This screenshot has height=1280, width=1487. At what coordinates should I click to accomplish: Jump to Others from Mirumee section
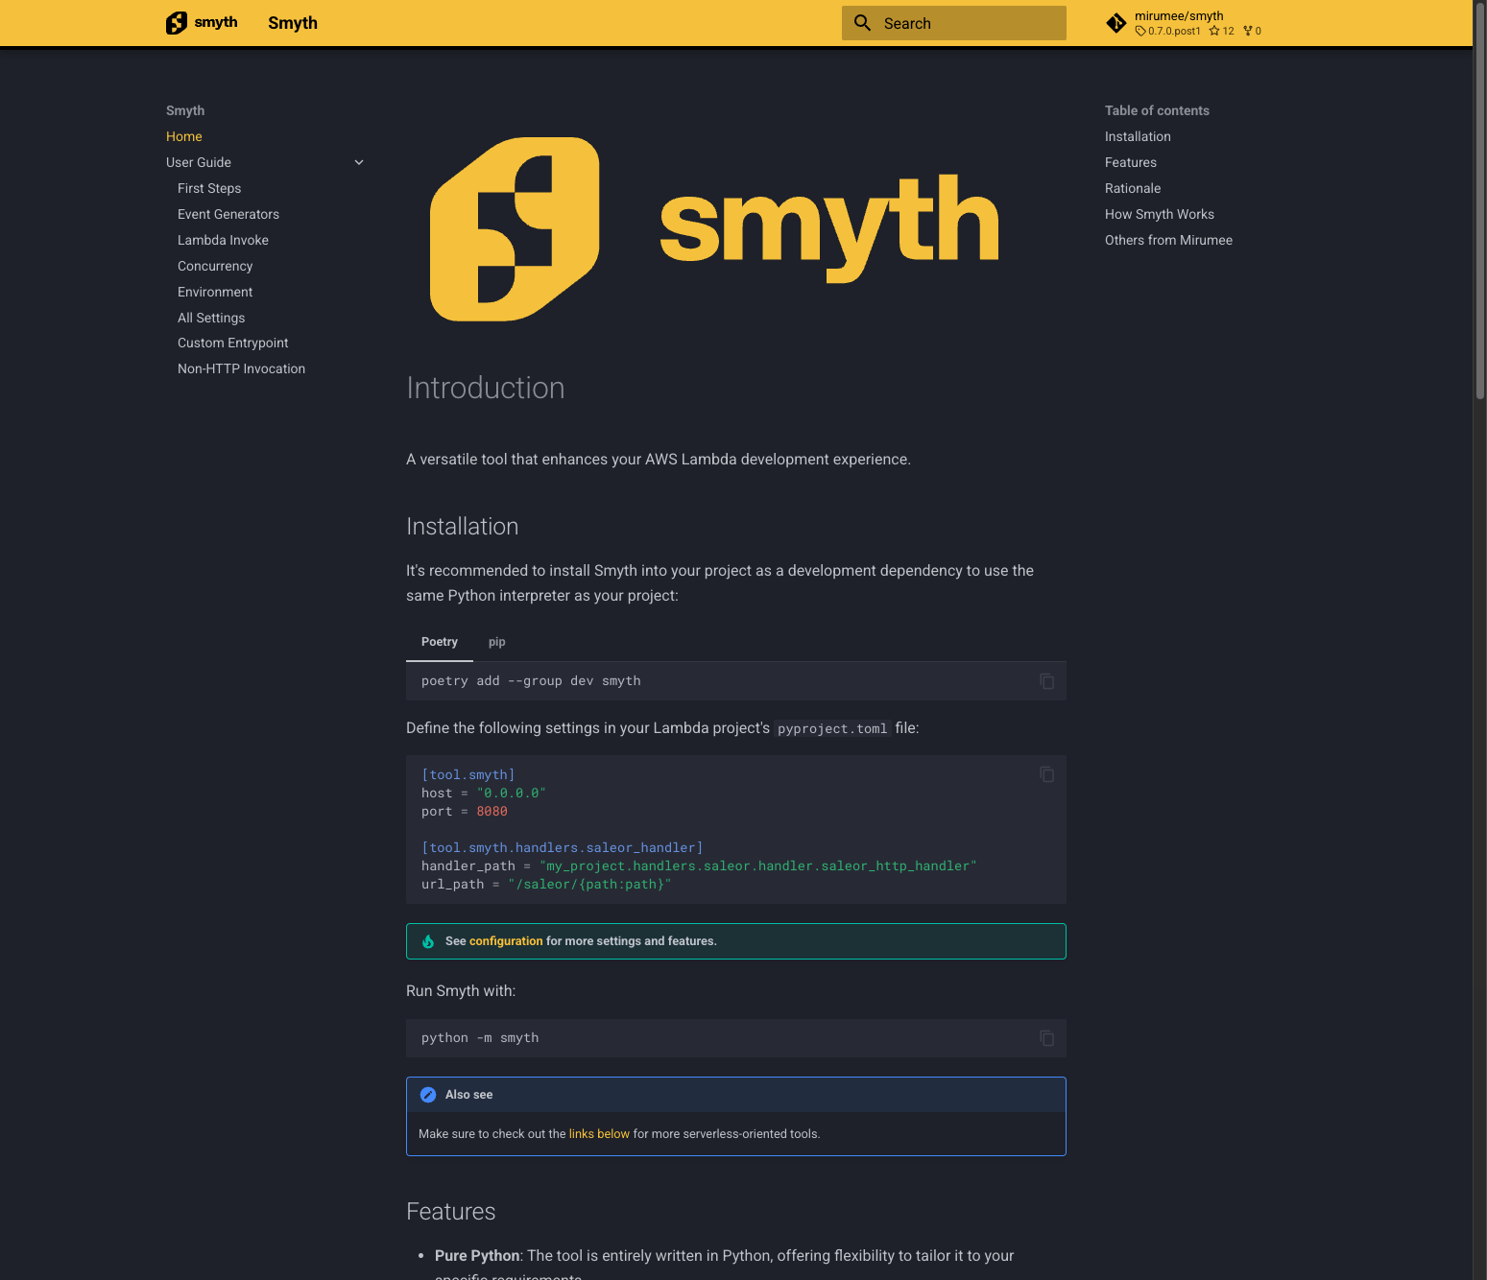[1168, 240]
